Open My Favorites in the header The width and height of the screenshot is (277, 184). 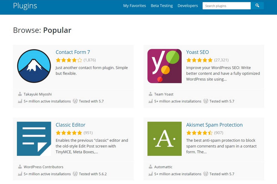click(135, 6)
